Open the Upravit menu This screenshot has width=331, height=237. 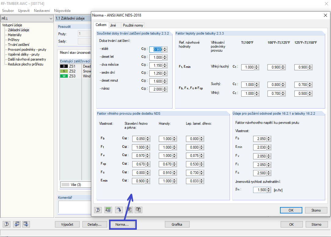point(24,11)
